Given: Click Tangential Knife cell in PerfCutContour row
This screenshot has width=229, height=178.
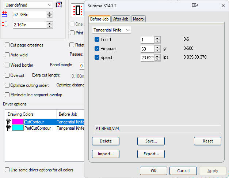Looking at the screenshot, I should click(x=70, y=128).
